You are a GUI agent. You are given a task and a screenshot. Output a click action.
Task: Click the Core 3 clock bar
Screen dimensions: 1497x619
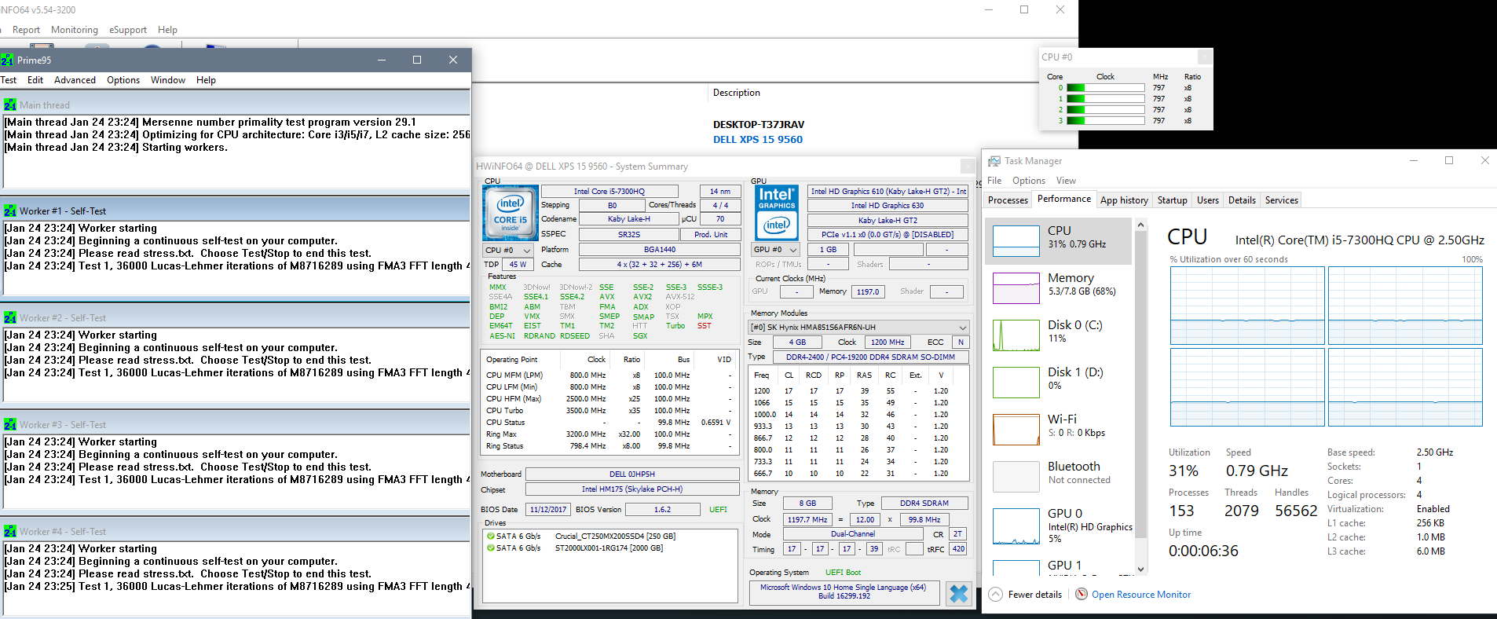click(1105, 121)
